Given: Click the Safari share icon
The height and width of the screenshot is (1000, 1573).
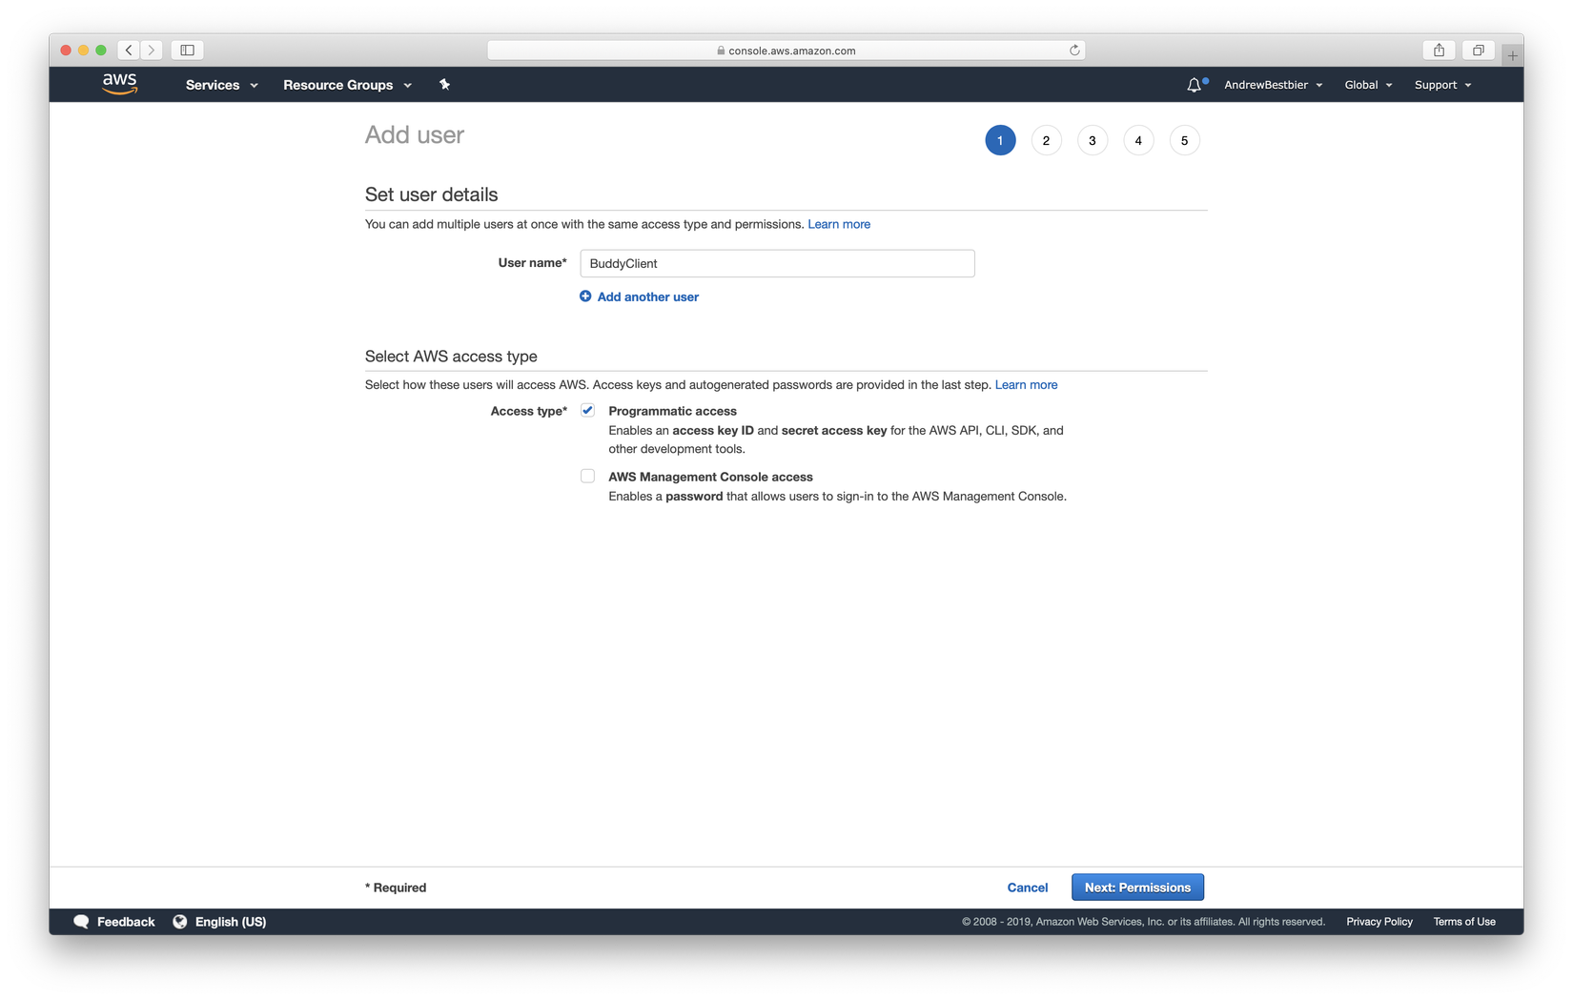Looking at the screenshot, I should tap(1440, 50).
